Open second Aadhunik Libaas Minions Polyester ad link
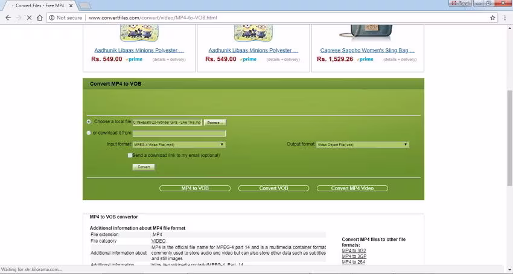Viewport: 513px width, 274px height. coord(253,51)
